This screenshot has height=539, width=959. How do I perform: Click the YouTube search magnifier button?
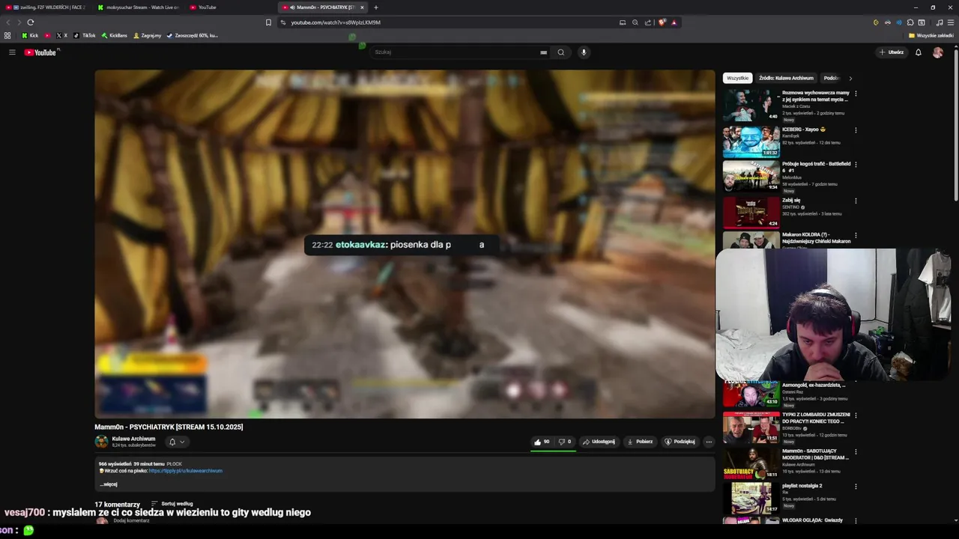(560, 52)
